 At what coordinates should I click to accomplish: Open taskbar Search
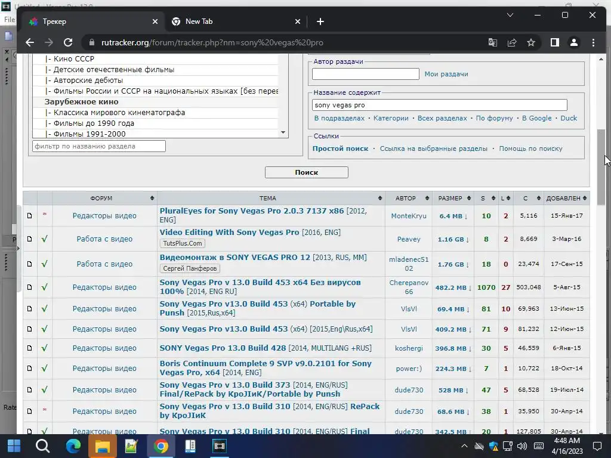[42, 446]
